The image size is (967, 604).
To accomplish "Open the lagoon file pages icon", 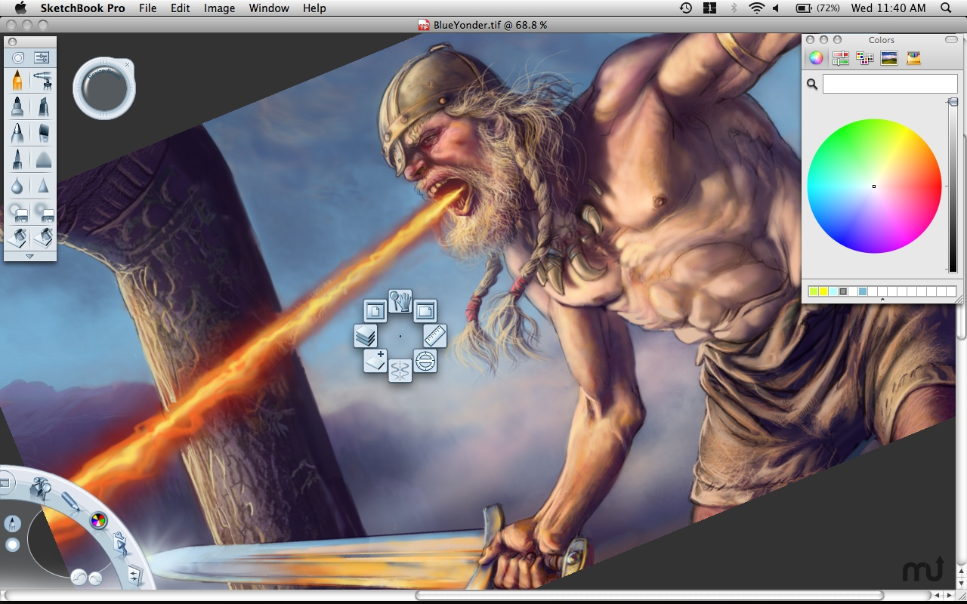I will (134, 575).
